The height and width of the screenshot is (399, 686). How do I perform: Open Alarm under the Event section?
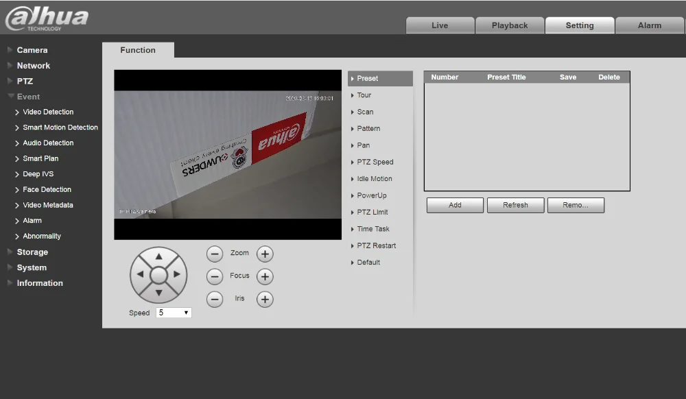(x=32, y=221)
